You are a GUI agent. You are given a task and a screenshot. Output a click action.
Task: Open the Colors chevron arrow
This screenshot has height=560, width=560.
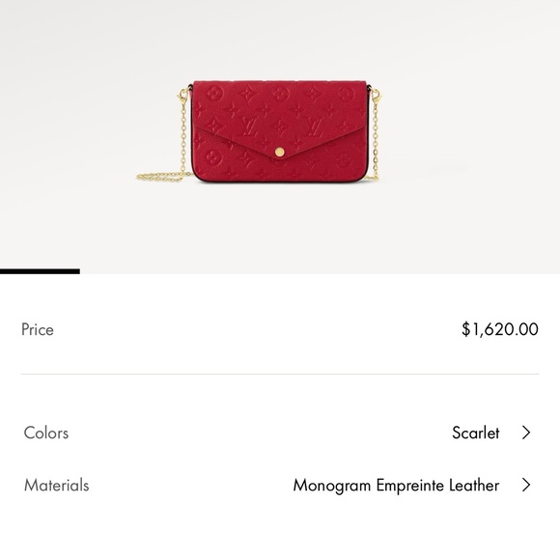click(525, 433)
